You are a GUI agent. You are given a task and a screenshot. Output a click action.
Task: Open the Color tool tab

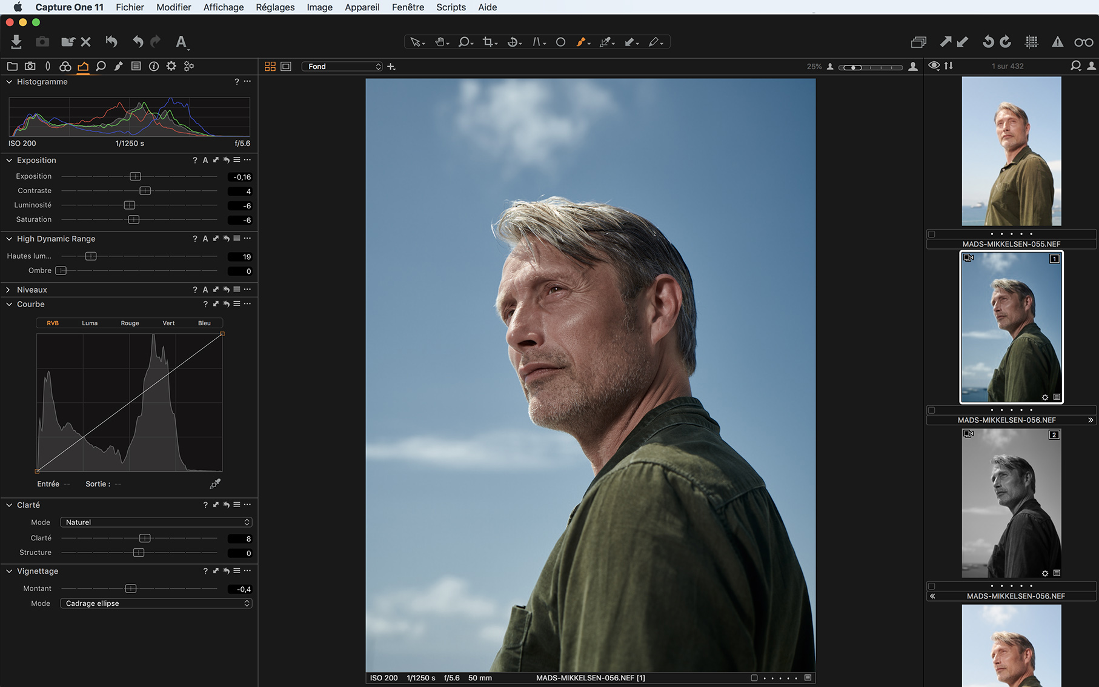click(x=65, y=66)
